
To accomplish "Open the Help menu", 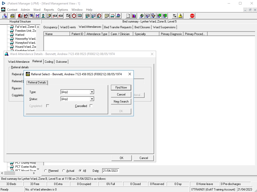I will [x=89, y=10].
